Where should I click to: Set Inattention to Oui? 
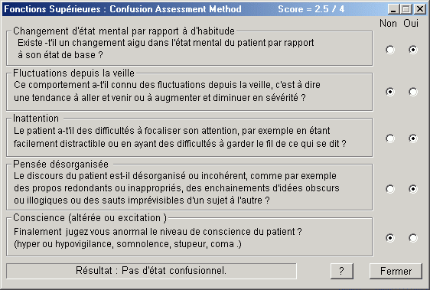(x=413, y=138)
